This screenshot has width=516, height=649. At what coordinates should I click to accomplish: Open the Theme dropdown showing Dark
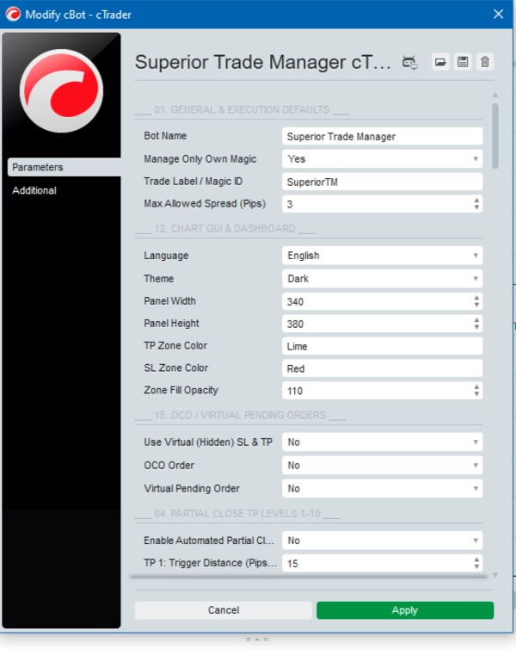click(382, 279)
